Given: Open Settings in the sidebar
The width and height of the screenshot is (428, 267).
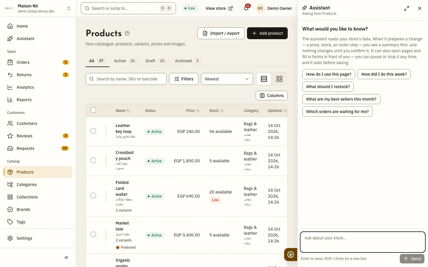Looking at the screenshot, I should tap(38, 238).
